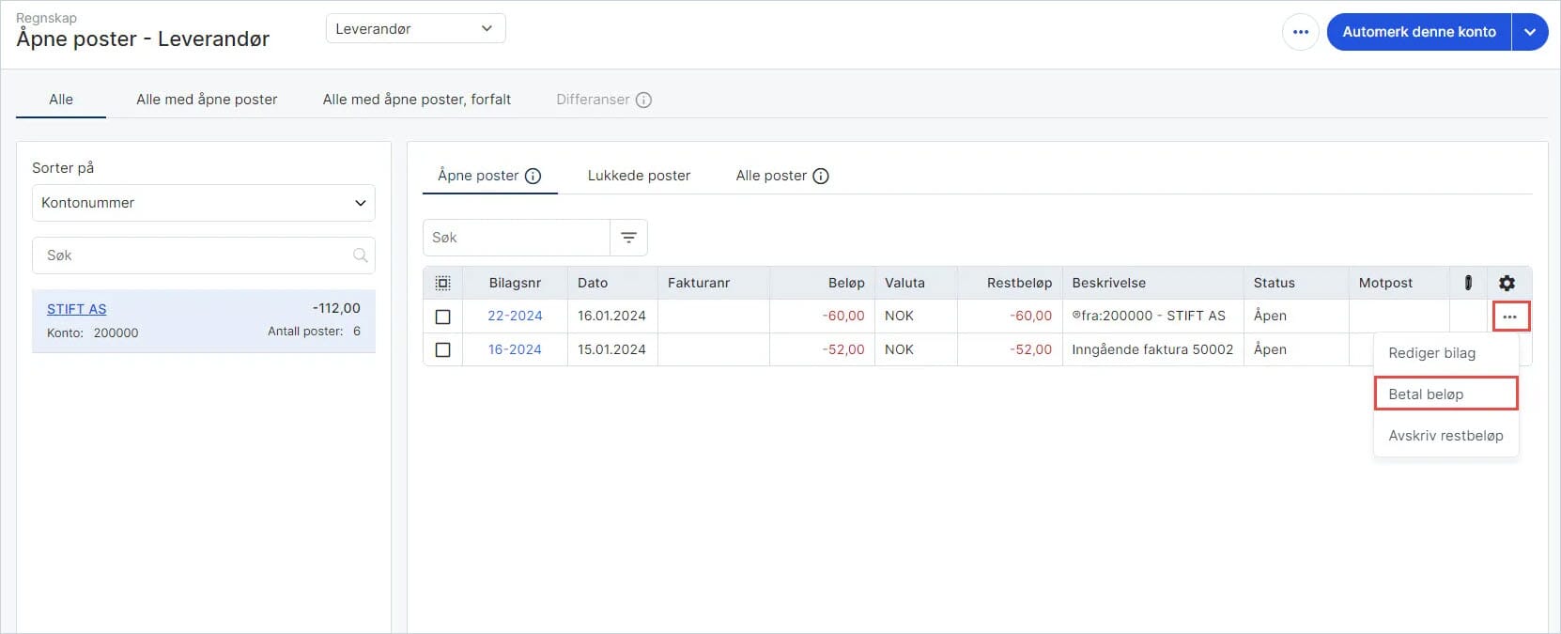Tick checkbox for bilag 22-2024 row
This screenshot has width=1561, height=634.
click(443, 317)
